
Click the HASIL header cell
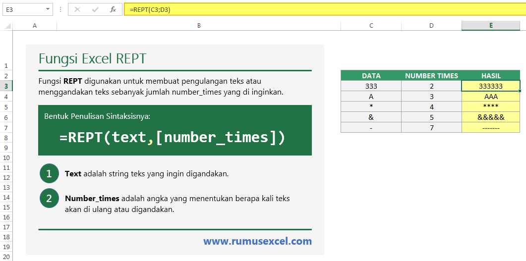(491, 75)
